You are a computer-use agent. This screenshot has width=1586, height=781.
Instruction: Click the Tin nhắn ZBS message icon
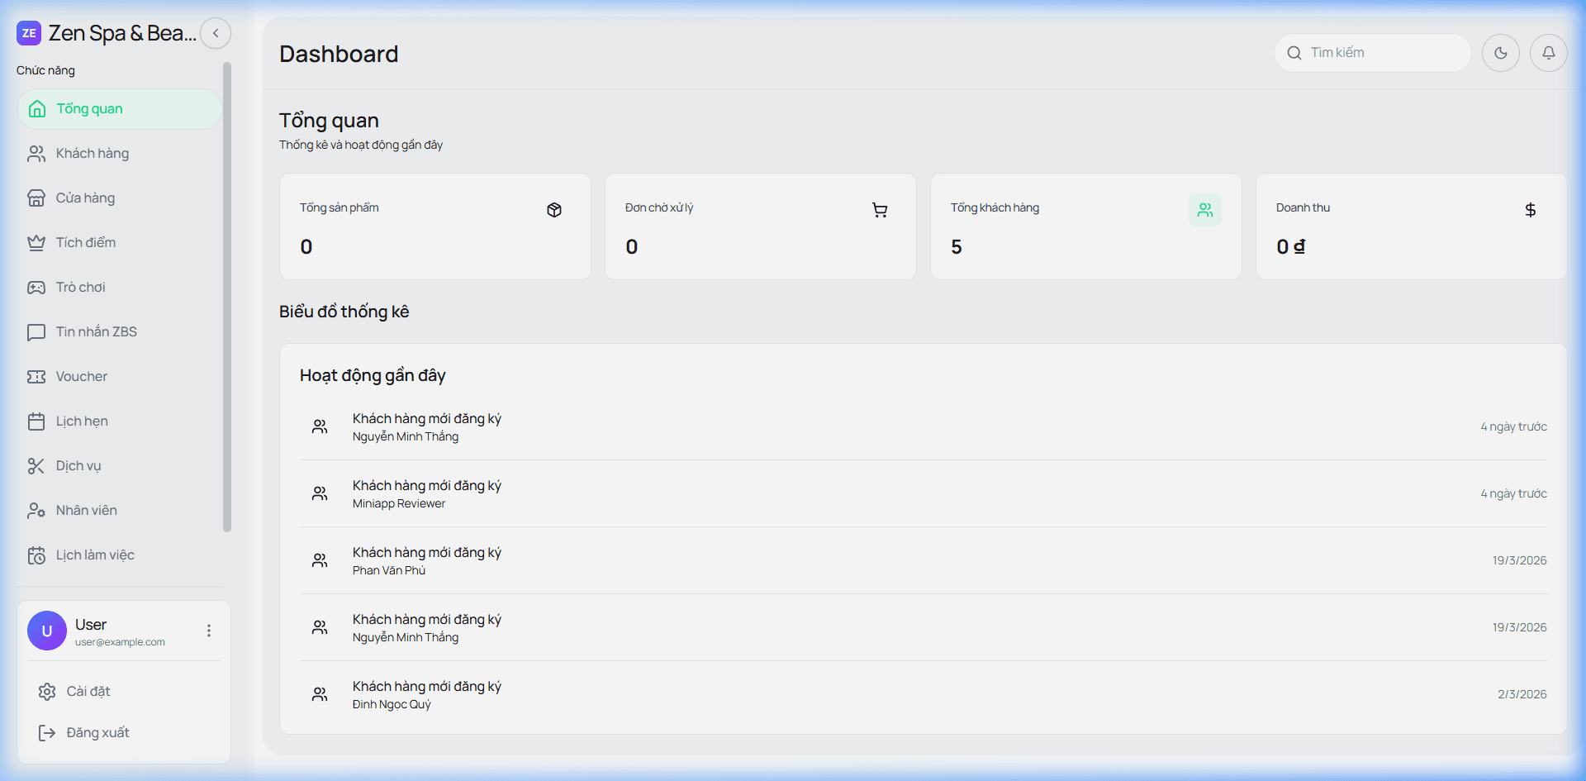(x=36, y=332)
